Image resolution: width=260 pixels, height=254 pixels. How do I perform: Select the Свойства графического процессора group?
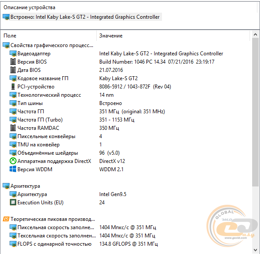click(x=52, y=45)
